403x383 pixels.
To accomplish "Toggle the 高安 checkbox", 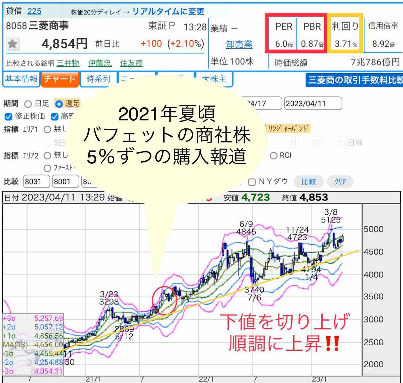I will (55, 117).
